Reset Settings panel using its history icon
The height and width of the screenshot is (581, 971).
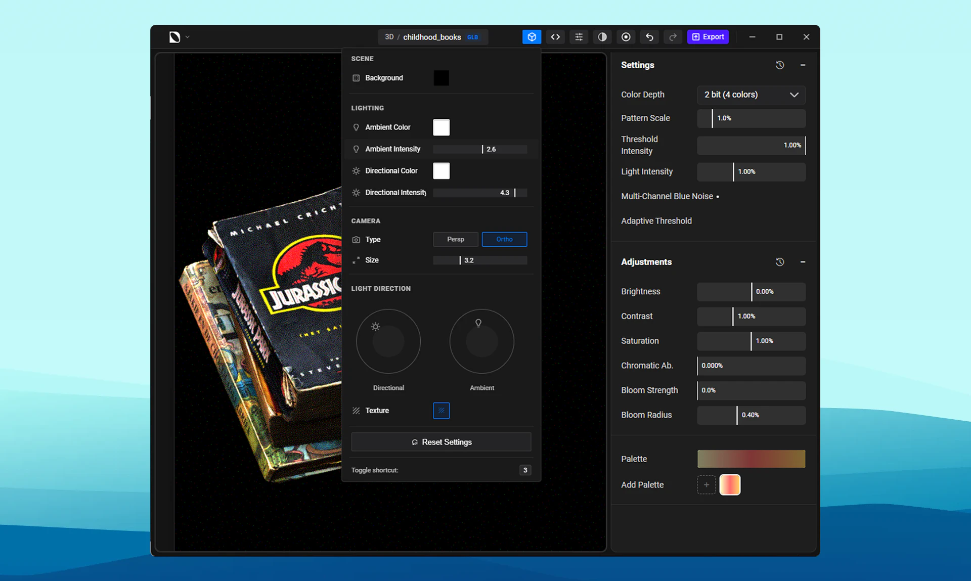coord(779,65)
